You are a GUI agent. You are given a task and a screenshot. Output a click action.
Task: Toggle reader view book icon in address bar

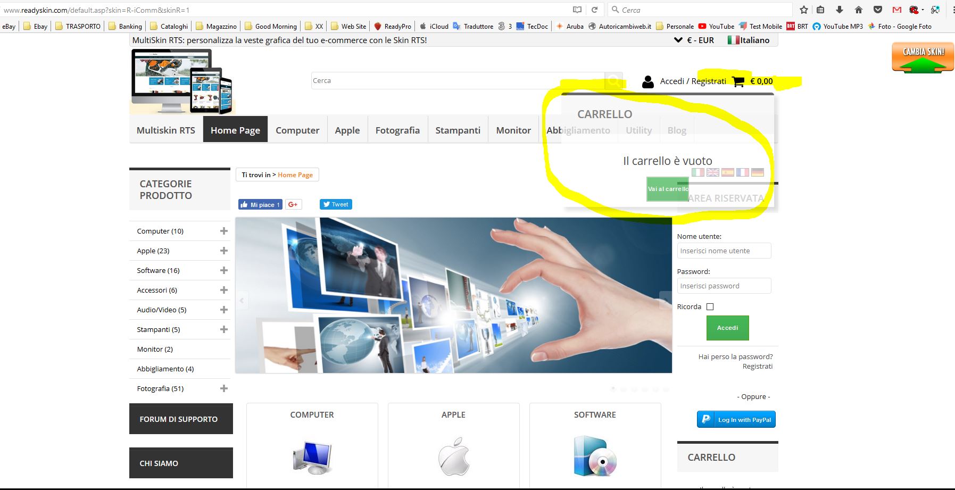[x=577, y=10]
